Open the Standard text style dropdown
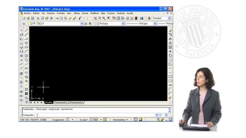The image size is (246, 138). [169, 18]
